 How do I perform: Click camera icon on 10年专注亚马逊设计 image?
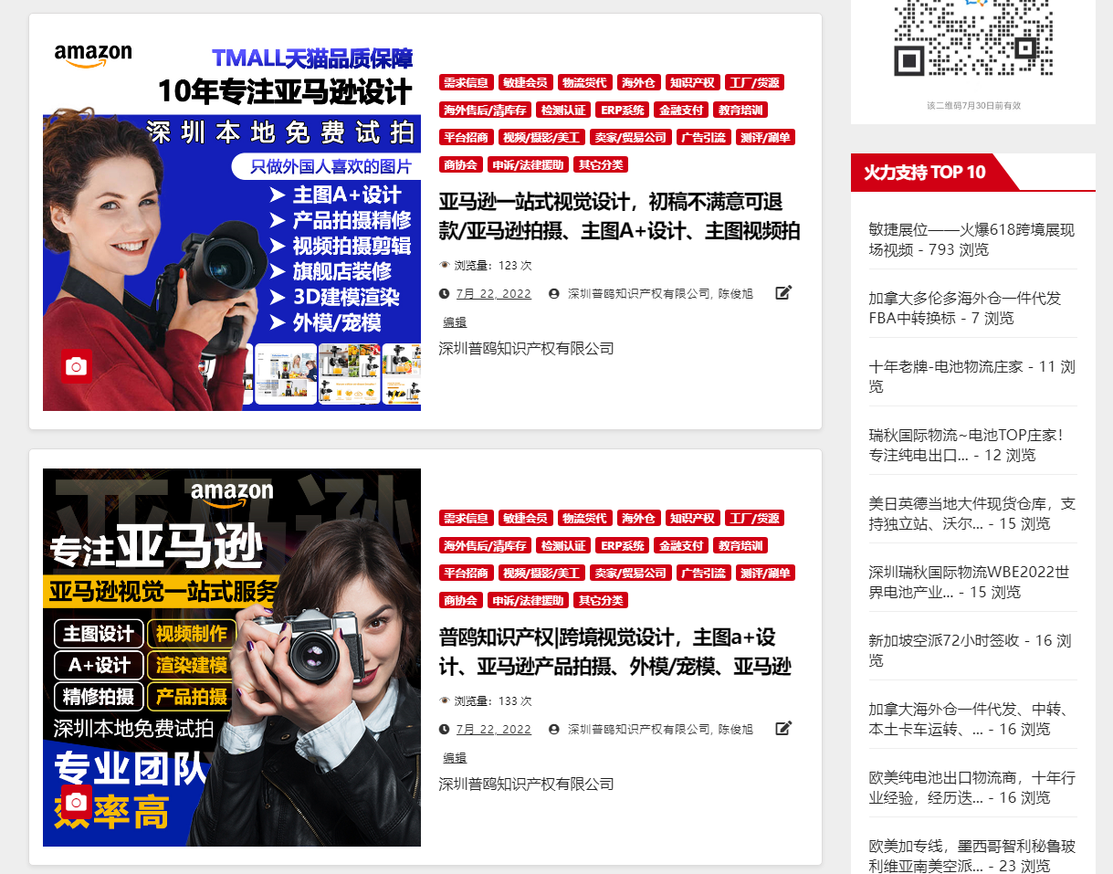click(77, 366)
